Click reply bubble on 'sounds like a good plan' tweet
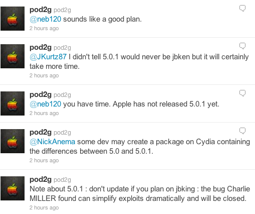 242,8
